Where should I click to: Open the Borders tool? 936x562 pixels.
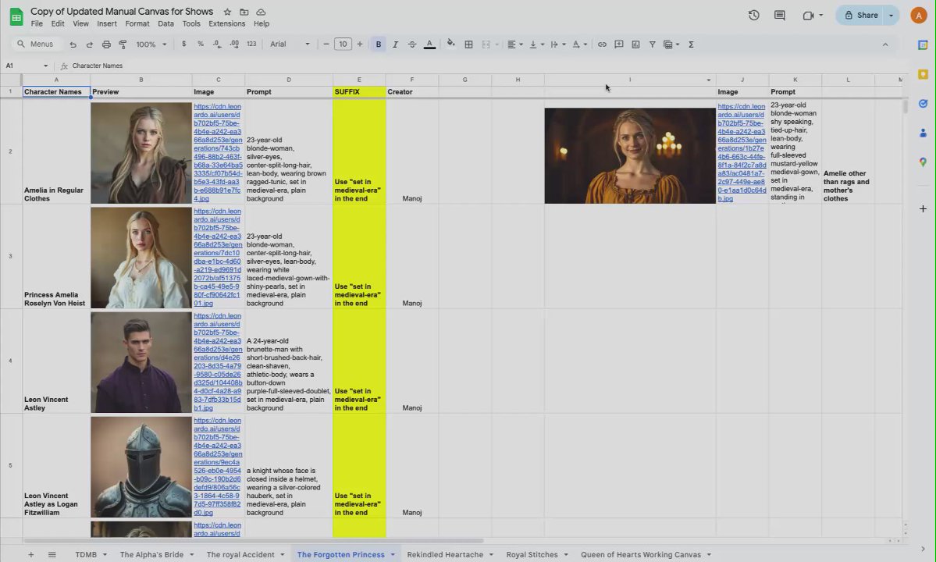[468, 44]
